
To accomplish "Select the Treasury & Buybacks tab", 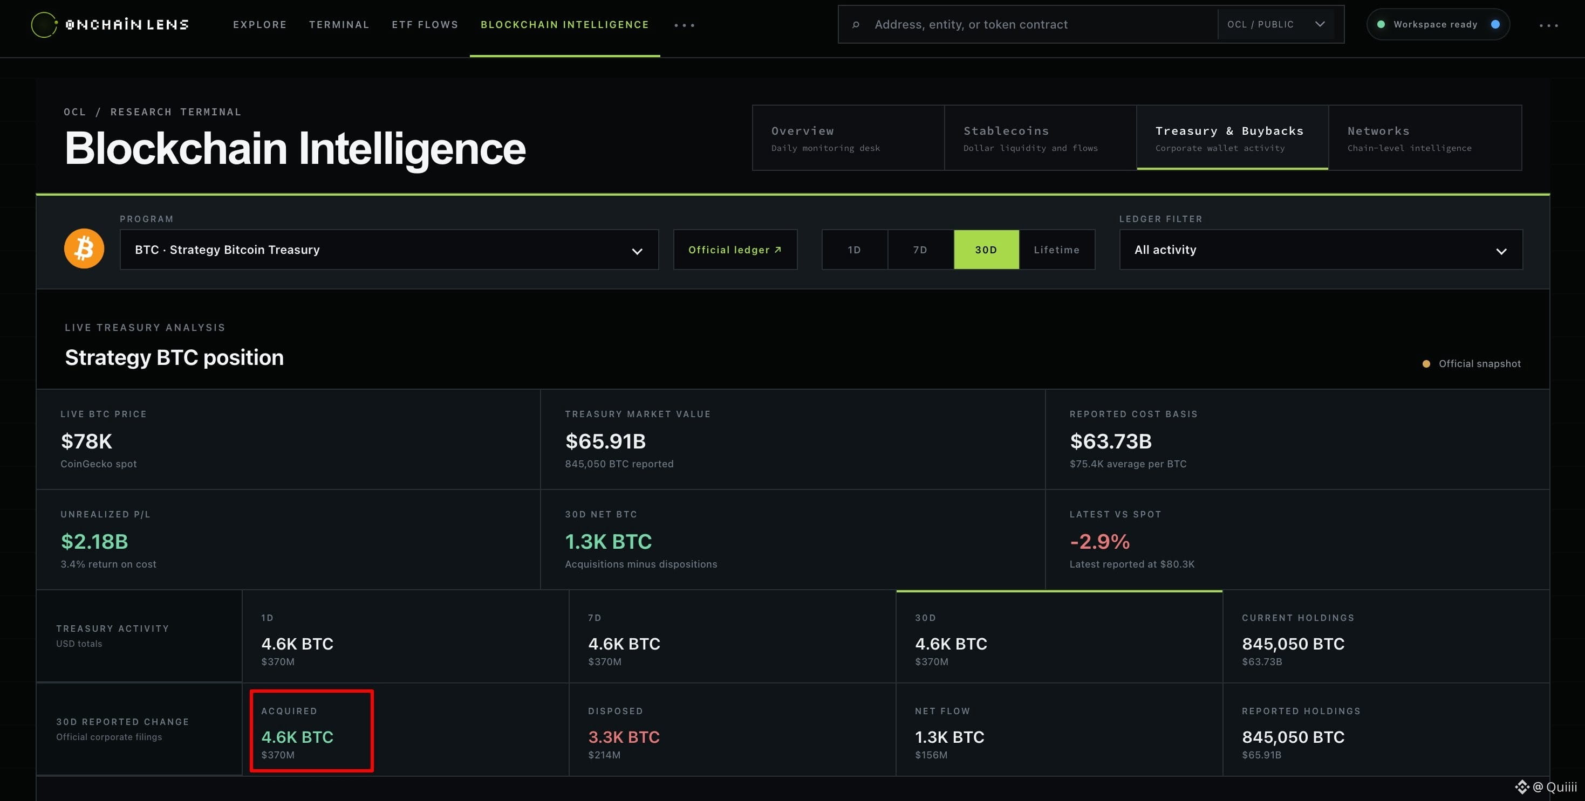I will click(1232, 137).
